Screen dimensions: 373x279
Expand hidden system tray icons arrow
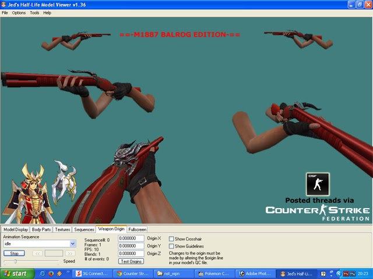pos(339,274)
